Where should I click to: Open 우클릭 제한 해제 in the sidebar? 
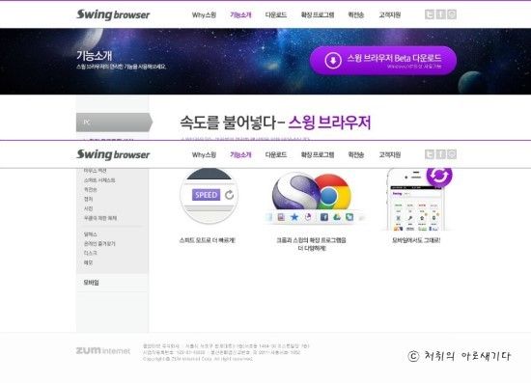click(100, 218)
